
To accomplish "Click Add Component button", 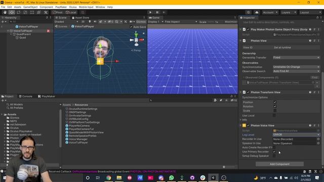I will 279,164.
